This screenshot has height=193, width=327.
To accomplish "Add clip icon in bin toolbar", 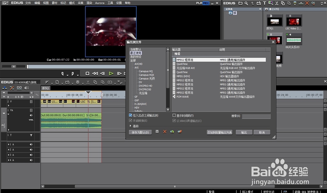I will 259,3.
